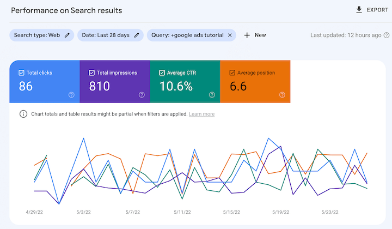Click the 5/11/22 date on chart axis

tap(182, 212)
